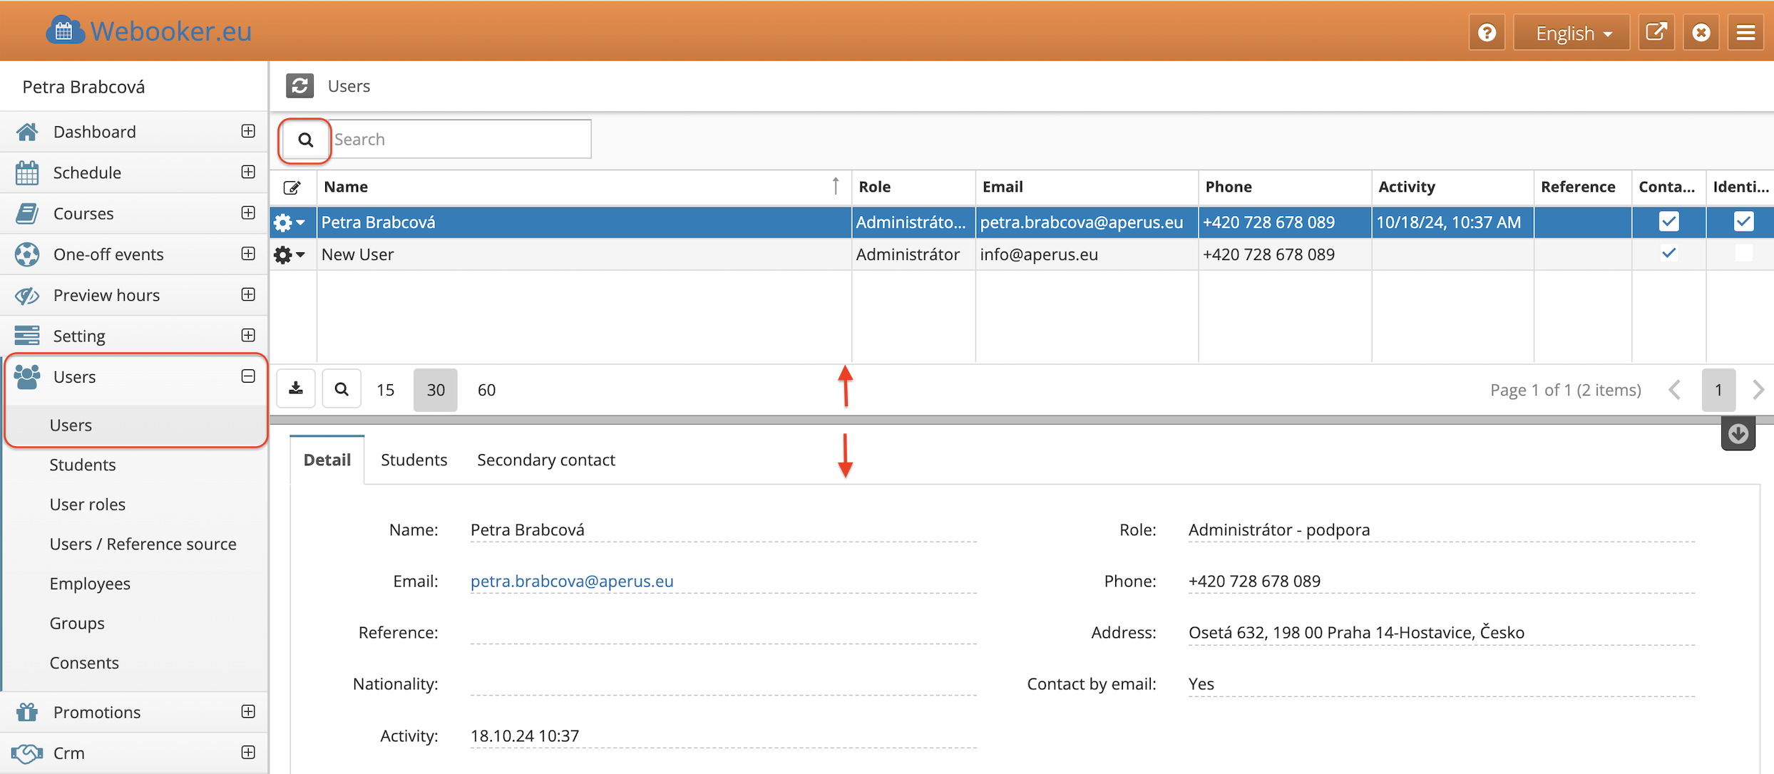Click the export download icon below the table
1774x774 pixels.
pyautogui.click(x=296, y=389)
